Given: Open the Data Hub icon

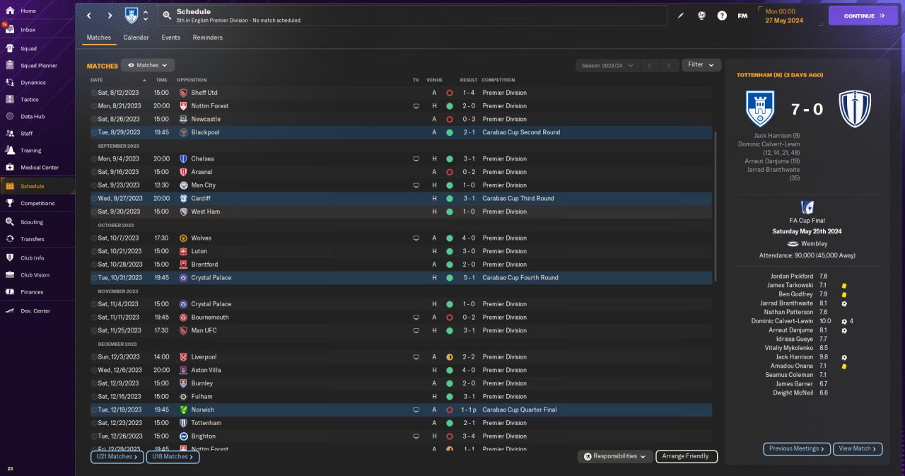Looking at the screenshot, I should coord(10,117).
